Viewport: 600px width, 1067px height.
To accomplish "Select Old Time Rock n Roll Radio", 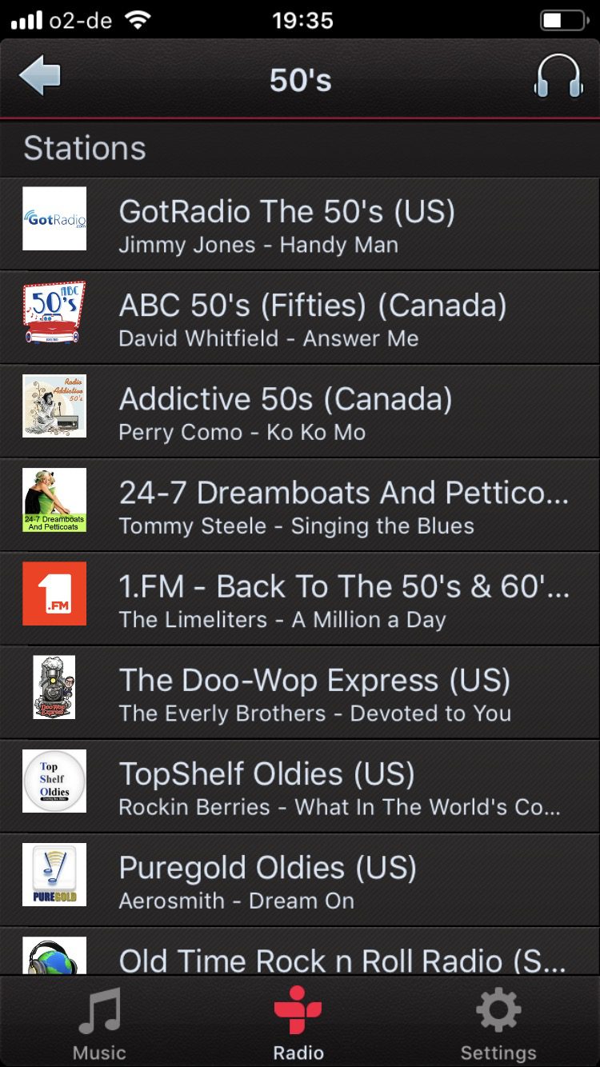I will pos(342,960).
